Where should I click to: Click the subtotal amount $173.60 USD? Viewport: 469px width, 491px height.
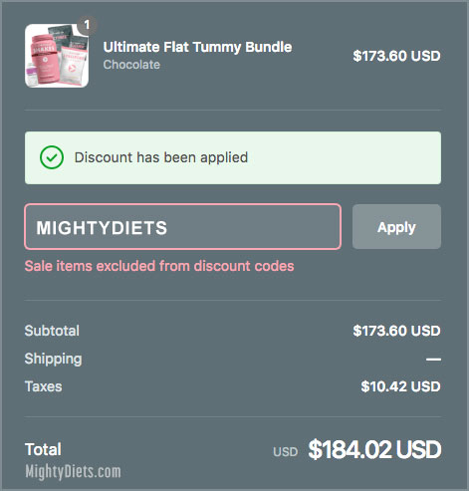[x=396, y=331]
